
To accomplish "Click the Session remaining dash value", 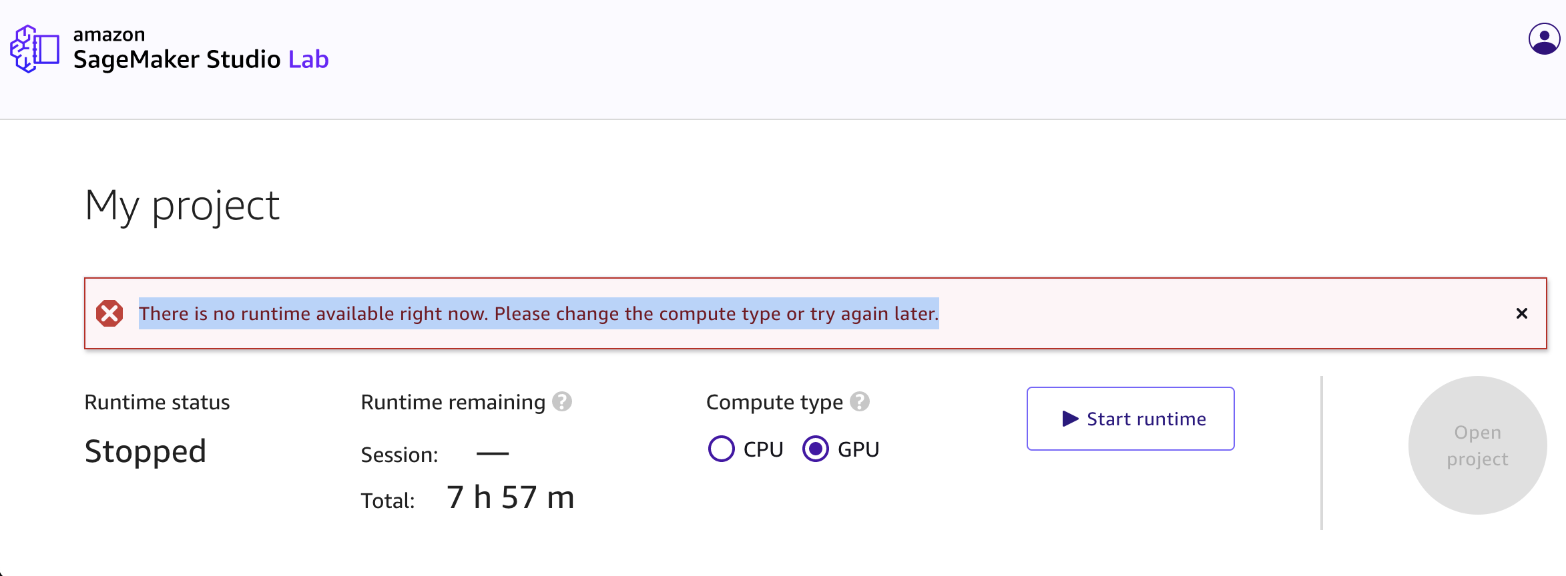I will (493, 453).
